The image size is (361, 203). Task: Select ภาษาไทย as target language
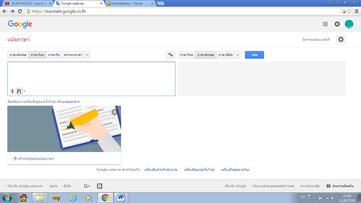[186, 55]
